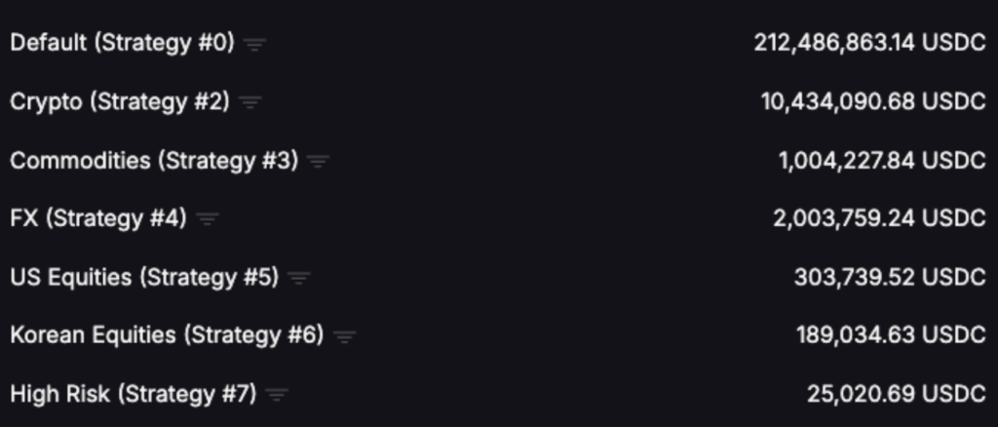Click the 25,020.69 USDC value

896,395
